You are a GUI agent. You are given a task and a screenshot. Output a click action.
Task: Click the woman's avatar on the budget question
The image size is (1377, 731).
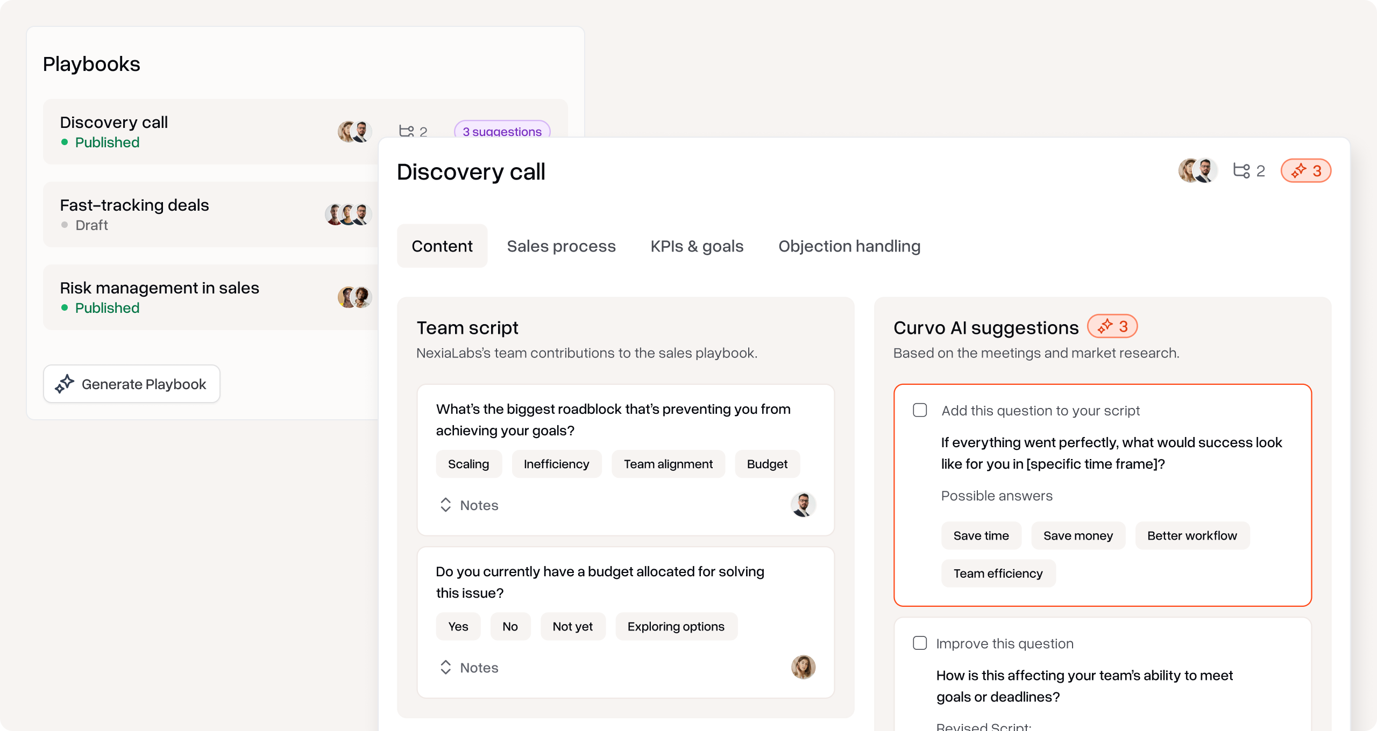click(803, 668)
